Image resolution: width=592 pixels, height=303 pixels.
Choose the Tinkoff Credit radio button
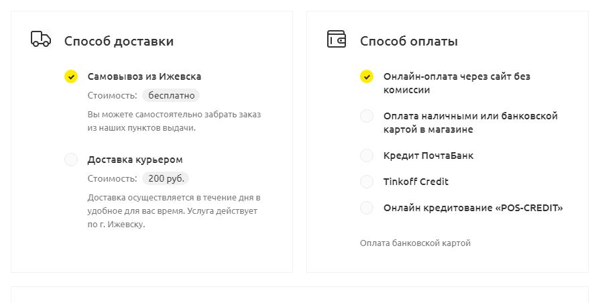pos(367,182)
